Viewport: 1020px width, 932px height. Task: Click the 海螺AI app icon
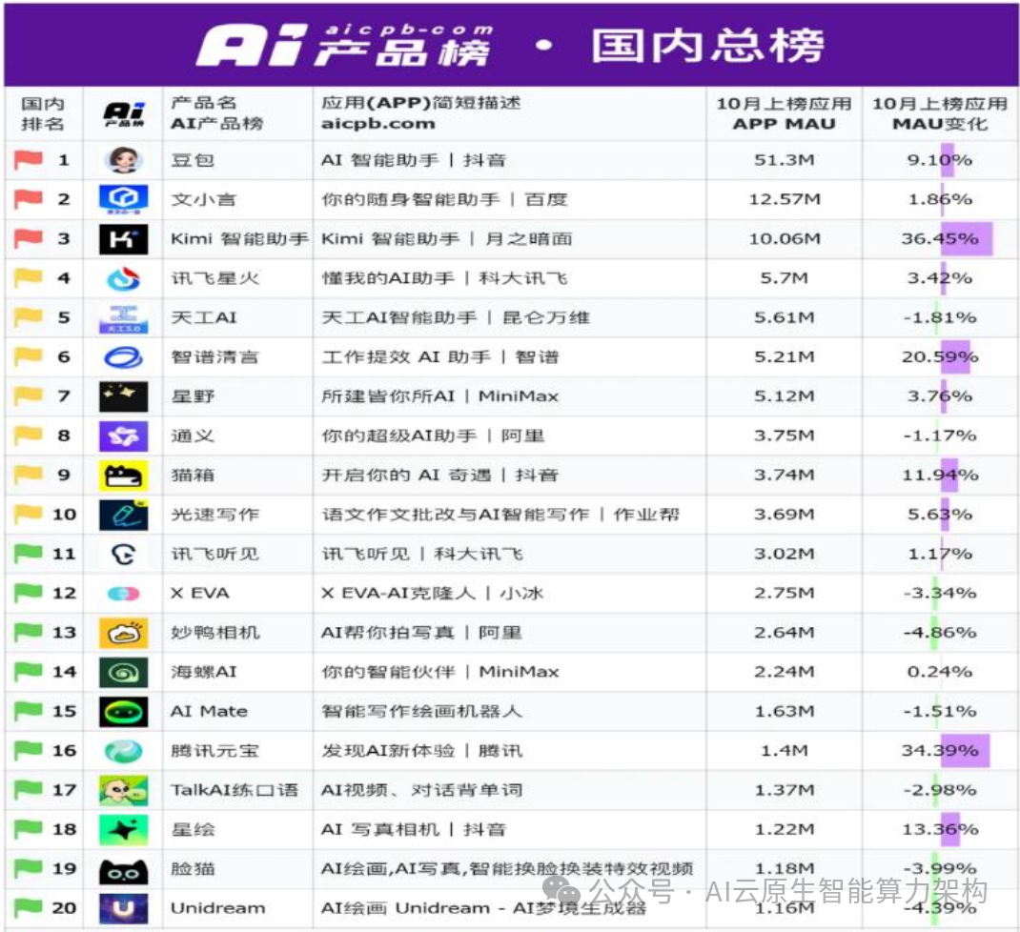point(124,672)
